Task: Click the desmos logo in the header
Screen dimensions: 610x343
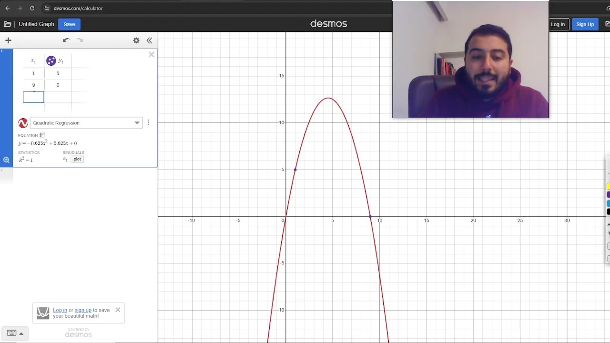Action: click(328, 24)
